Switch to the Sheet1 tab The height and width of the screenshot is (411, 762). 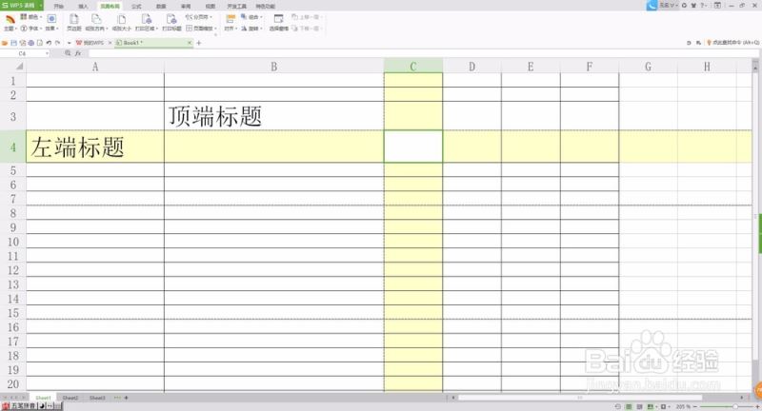tap(43, 398)
